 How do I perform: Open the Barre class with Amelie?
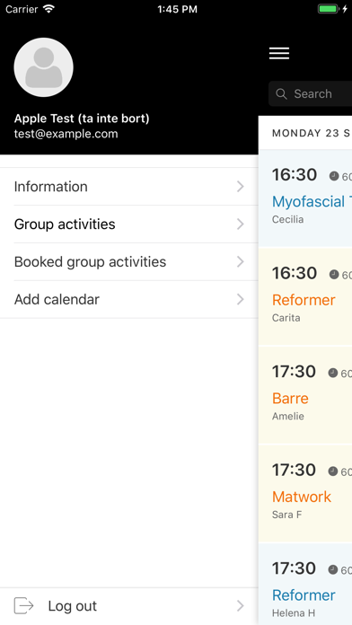(x=305, y=394)
